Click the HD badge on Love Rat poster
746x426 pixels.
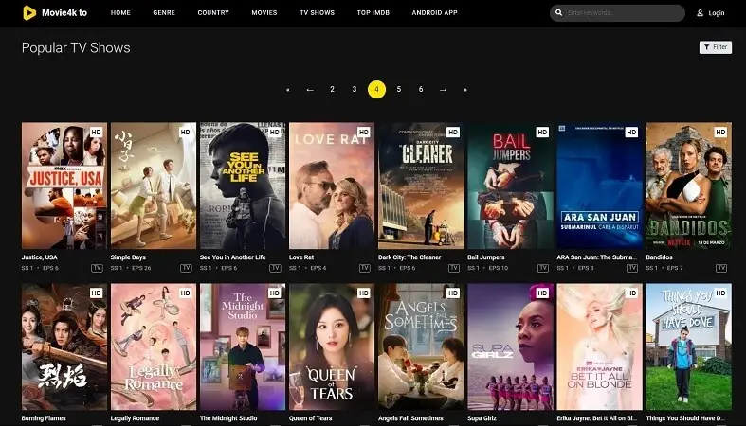(363, 132)
